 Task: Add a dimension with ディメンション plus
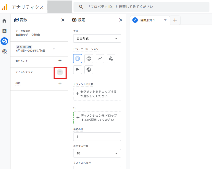[60, 72]
